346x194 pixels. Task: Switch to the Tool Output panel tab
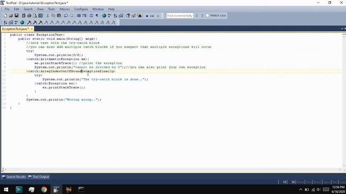pyautogui.click(x=39, y=177)
